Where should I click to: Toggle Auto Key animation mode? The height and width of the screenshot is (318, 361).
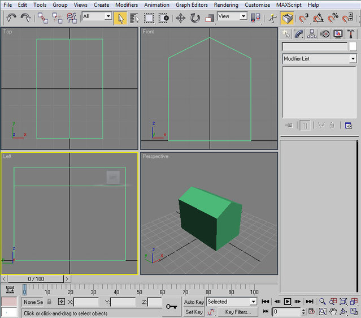pyautogui.click(x=194, y=302)
